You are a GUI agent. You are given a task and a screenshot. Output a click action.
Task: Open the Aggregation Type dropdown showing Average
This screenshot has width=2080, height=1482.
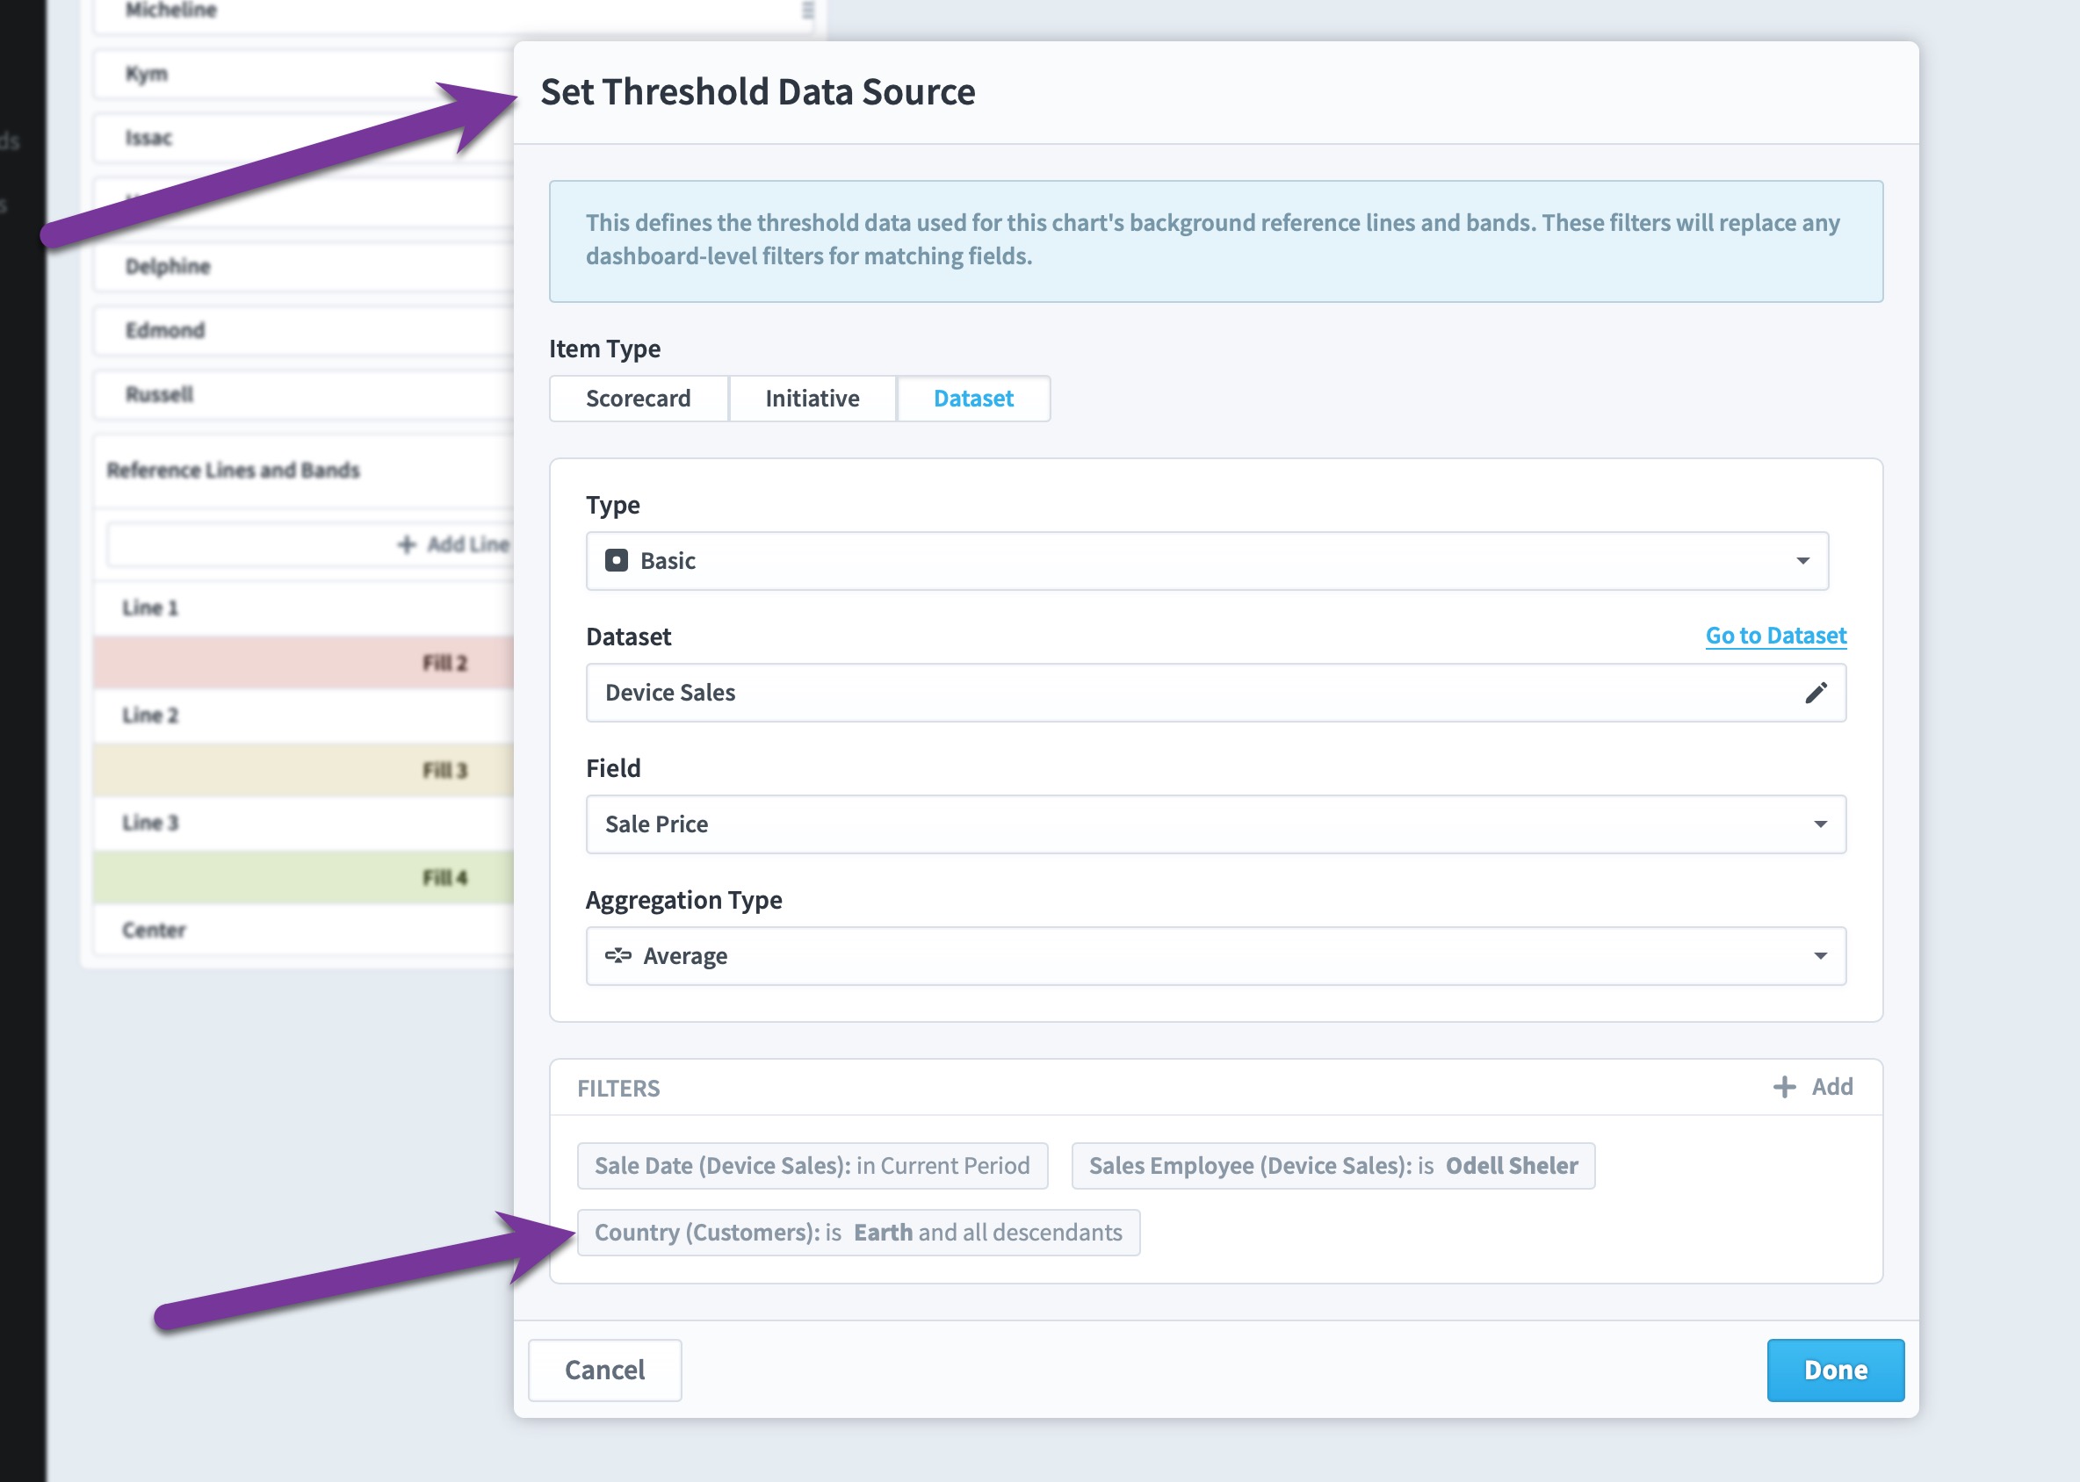(1217, 956)
